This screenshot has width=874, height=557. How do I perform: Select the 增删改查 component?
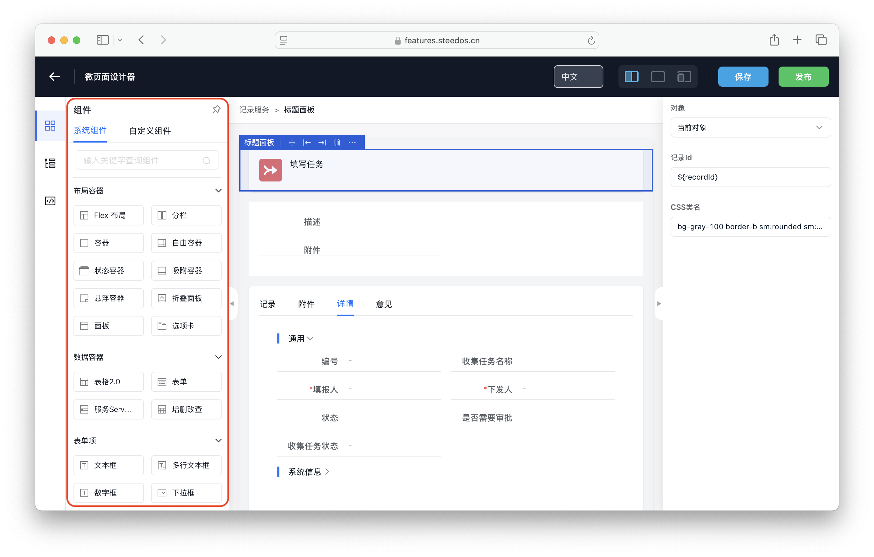point(186,409)
